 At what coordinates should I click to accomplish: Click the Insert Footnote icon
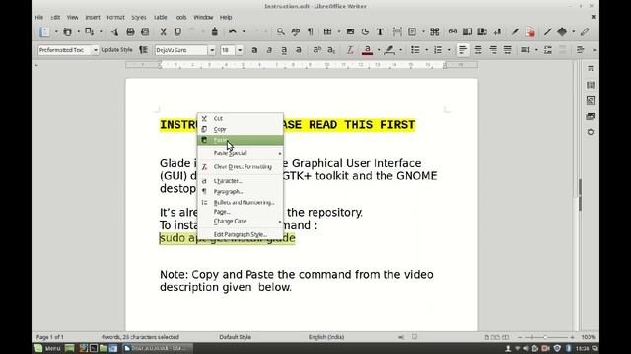(467, 31)
